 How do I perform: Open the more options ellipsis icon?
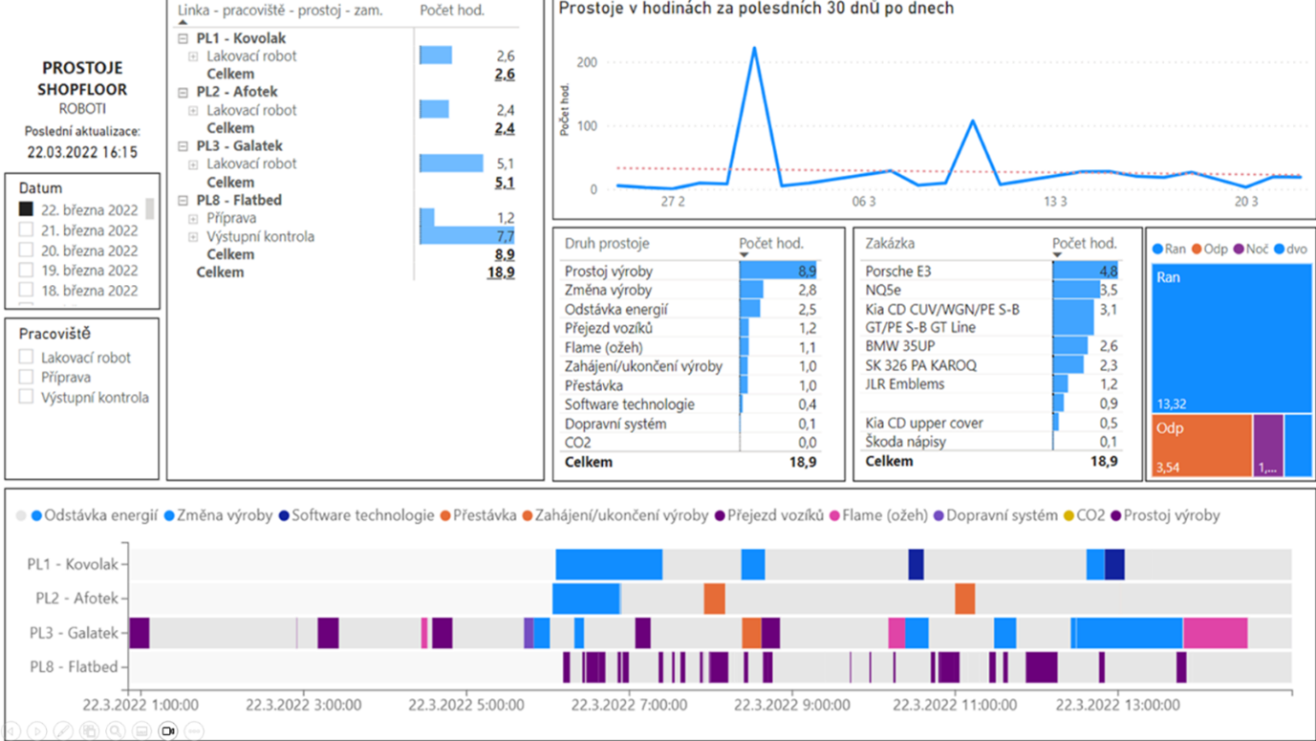[194, 730]
